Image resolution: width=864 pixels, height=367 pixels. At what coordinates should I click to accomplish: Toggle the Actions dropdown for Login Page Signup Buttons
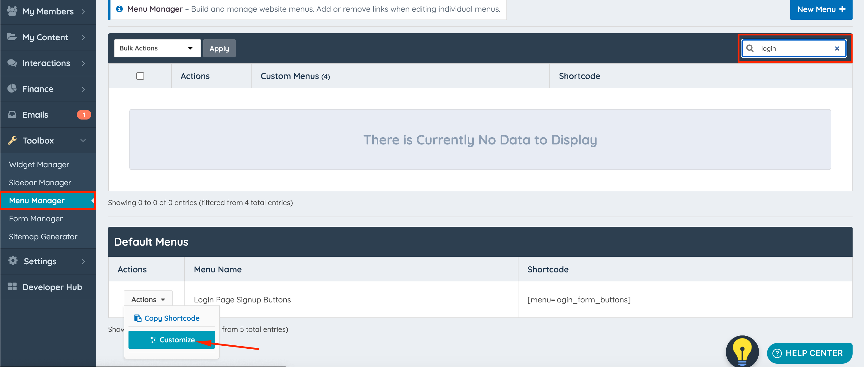[148, 299]
